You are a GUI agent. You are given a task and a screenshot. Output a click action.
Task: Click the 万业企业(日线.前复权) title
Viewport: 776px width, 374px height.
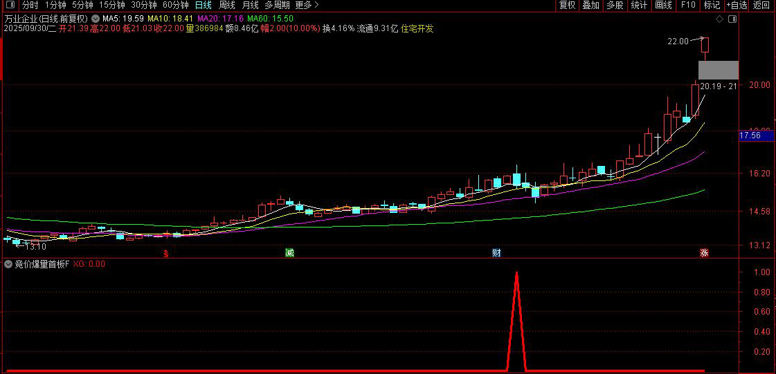click(46, 19)
